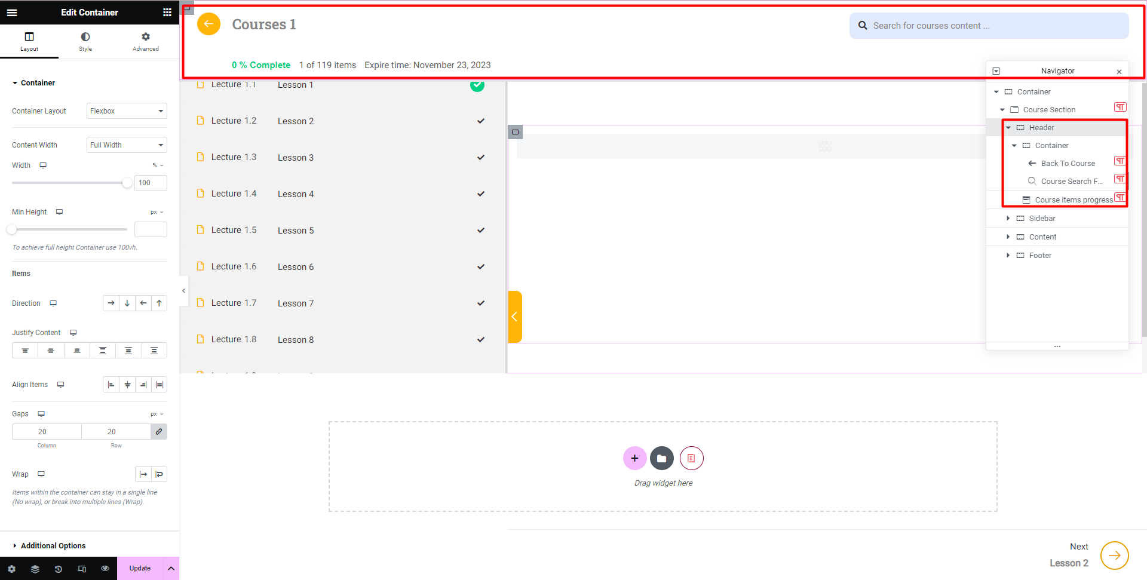This screenshot has width=1147, height=580.
Task: Click the container edit handle on the canvas
Action: point(515,132)
